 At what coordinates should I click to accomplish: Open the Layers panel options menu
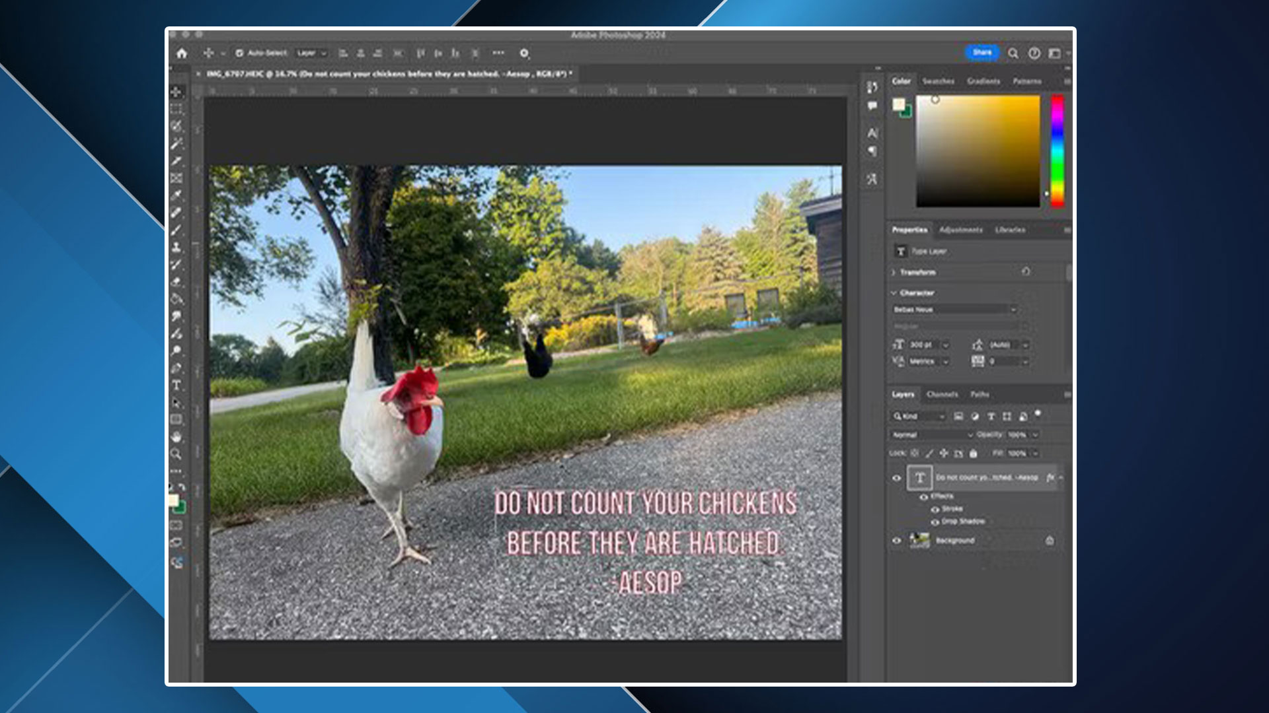point(1067,394)
